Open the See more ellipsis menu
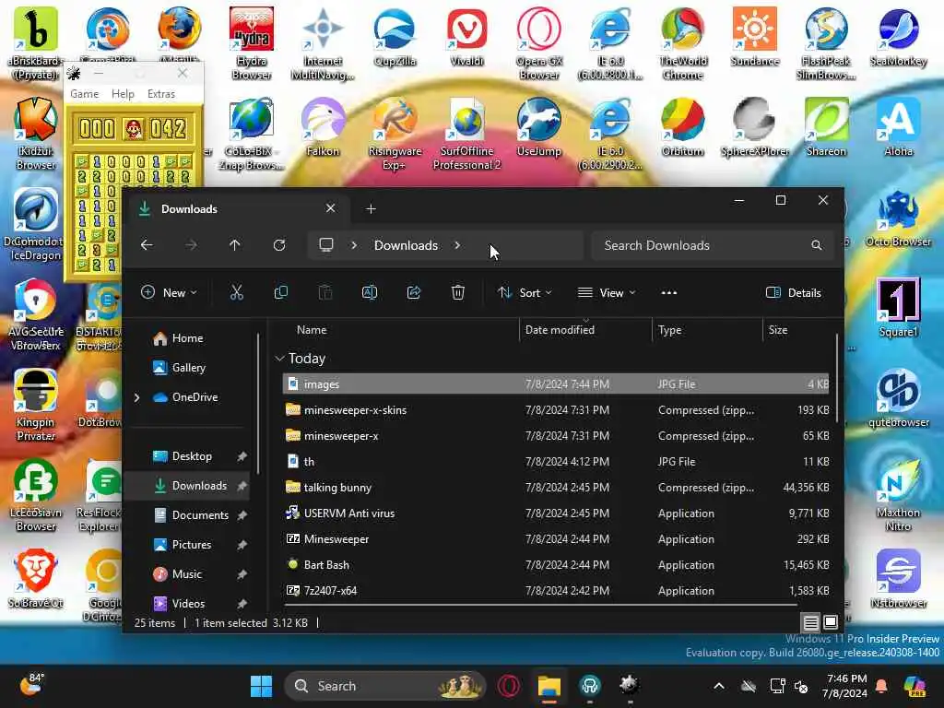Viewport: 944px width, 708px height. coord(669,292)
